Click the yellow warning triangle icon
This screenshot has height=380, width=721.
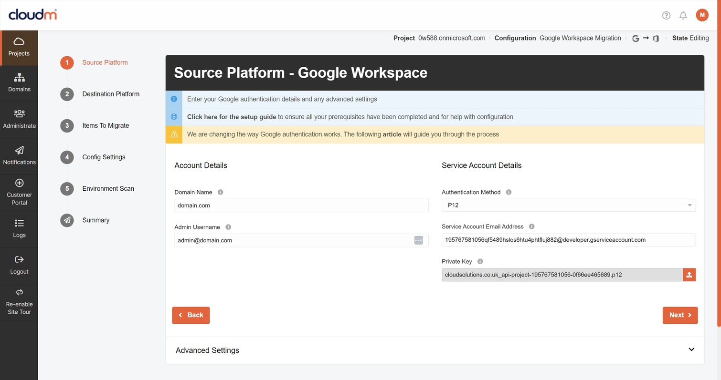(174, 134)
